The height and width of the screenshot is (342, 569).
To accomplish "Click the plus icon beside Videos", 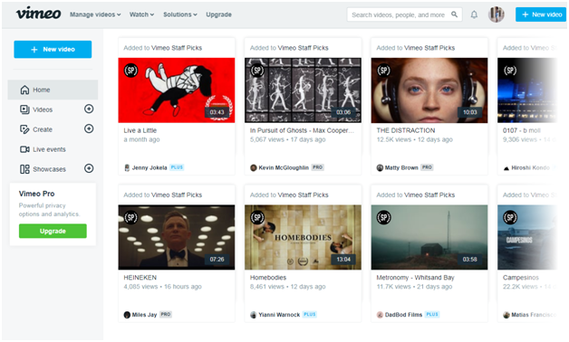I will coord(89,109).
